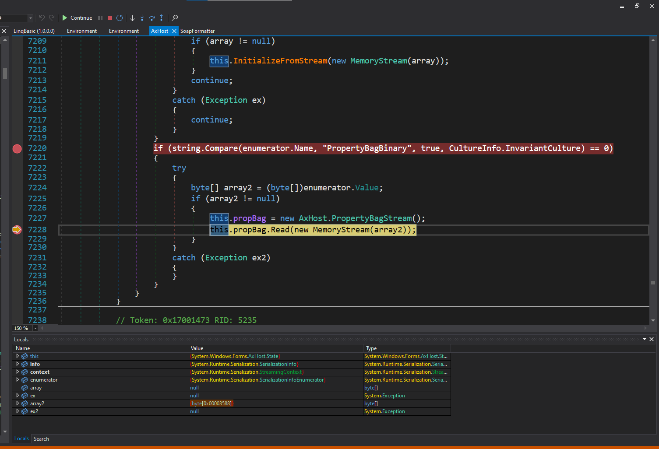The image size is (659, 449).
Task: Click the Type column header in Locals
Action: point(407,348)
